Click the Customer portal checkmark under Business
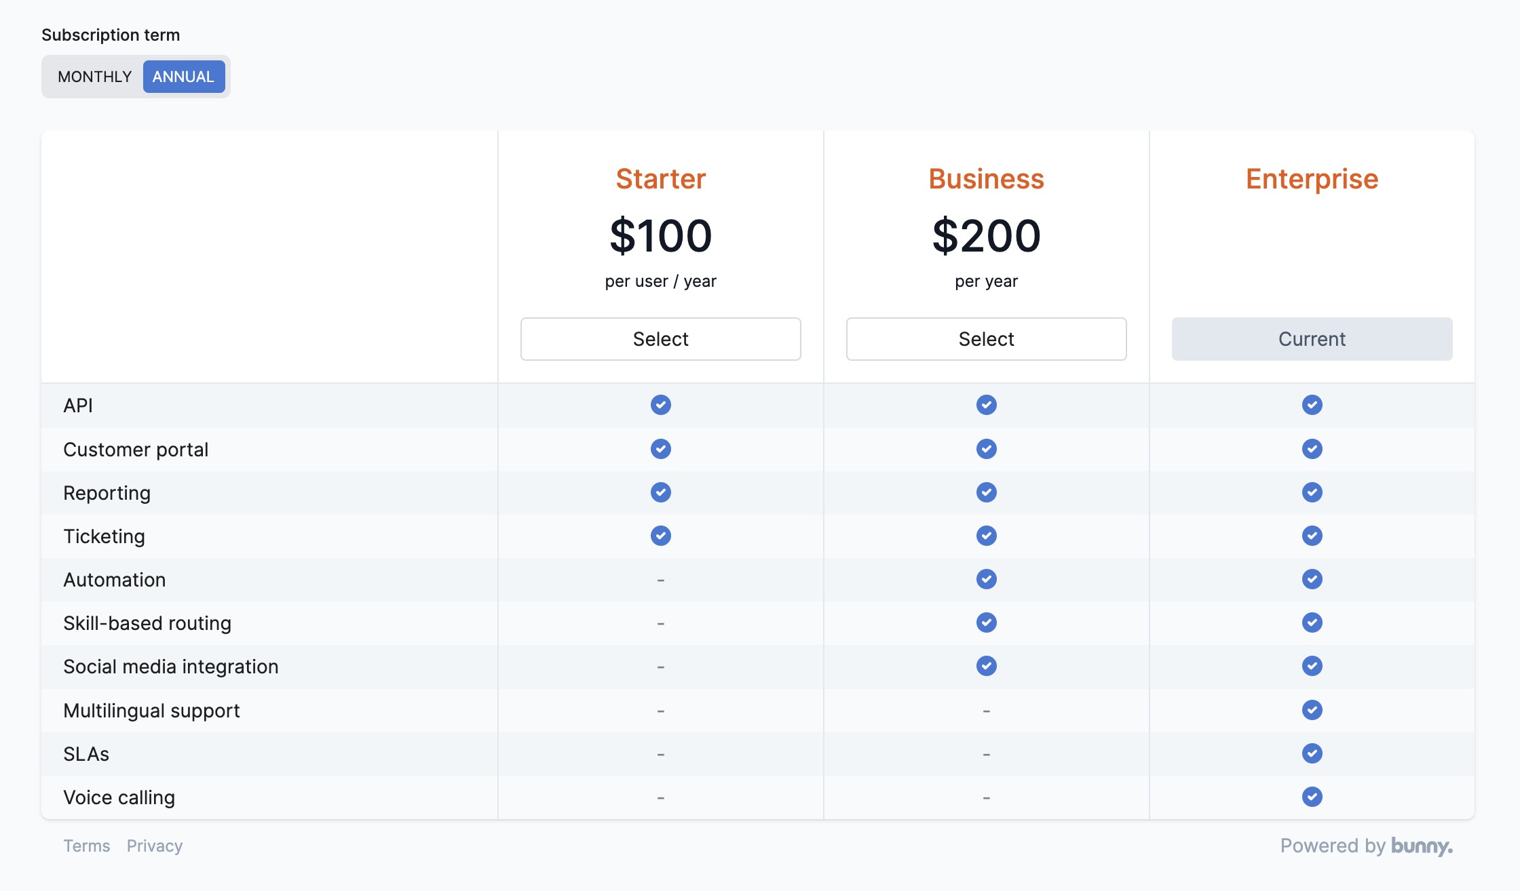This screenshot has height=891, width=1520. (x=986, y=449)
